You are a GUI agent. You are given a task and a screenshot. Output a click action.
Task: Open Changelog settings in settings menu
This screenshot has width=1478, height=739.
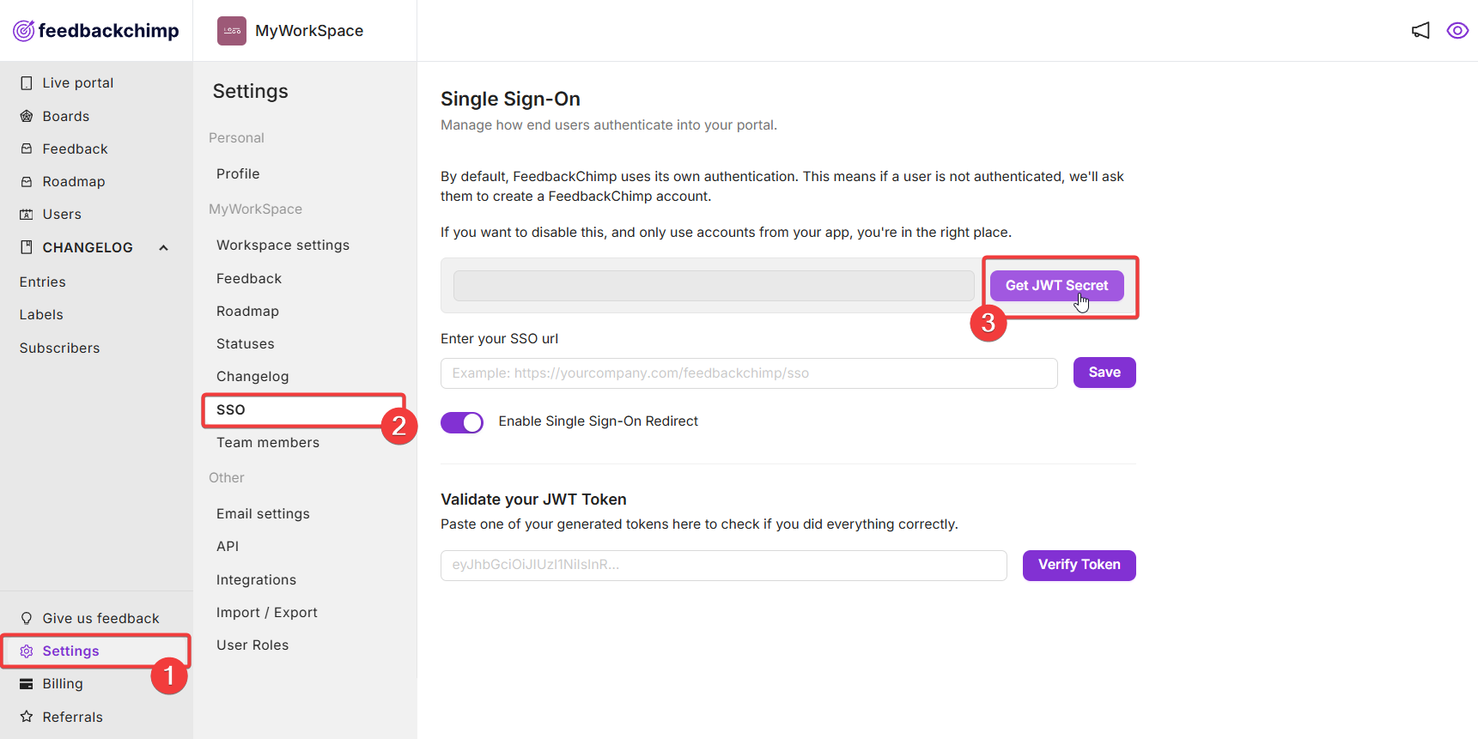252,376
